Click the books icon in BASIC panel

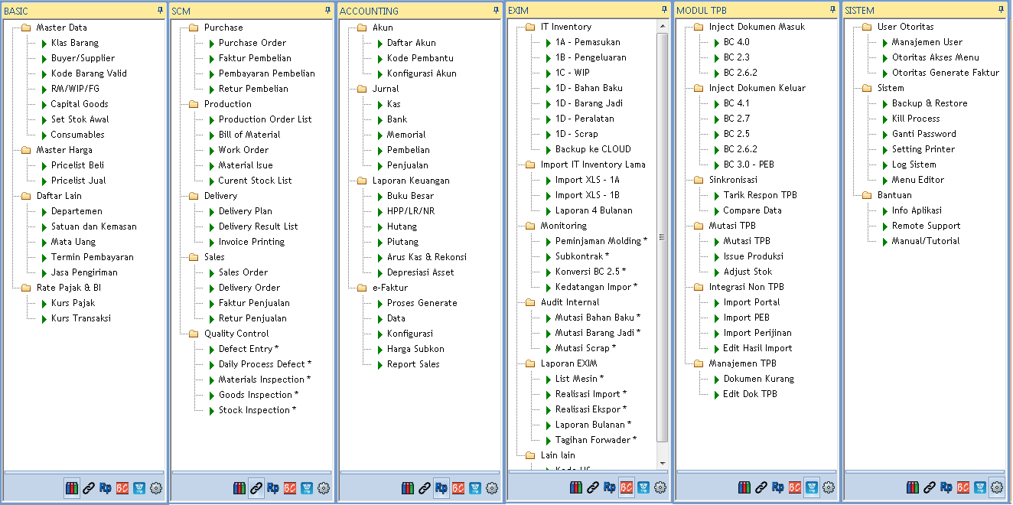coord(71,488)
